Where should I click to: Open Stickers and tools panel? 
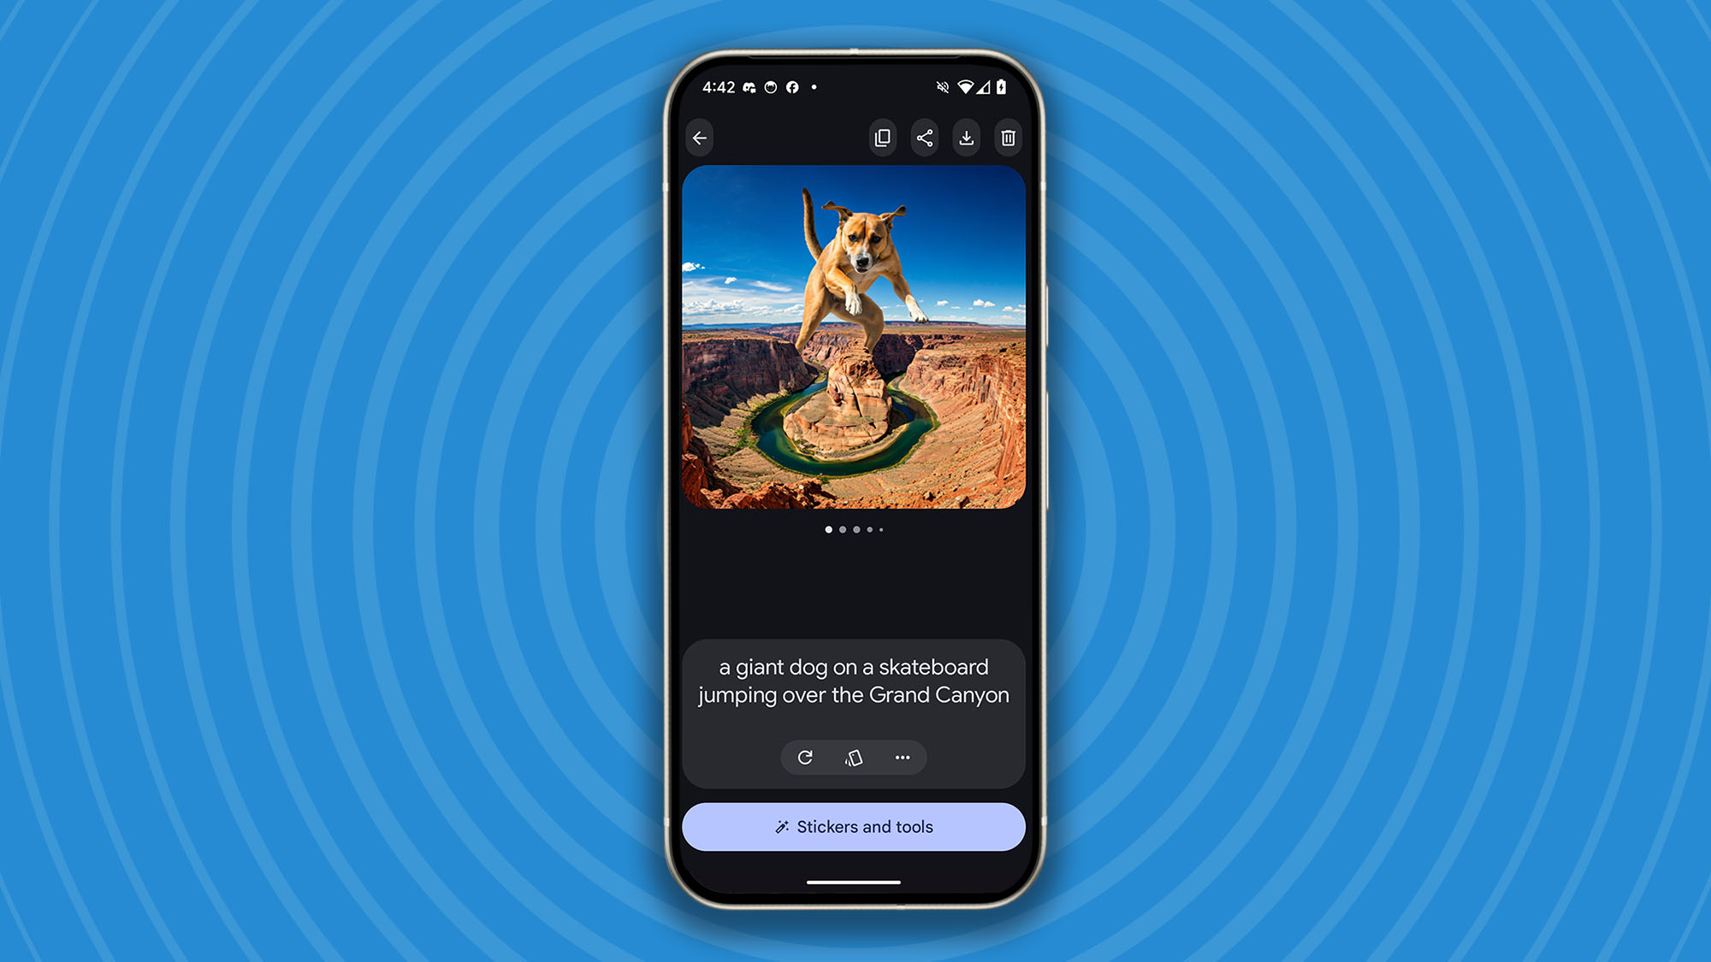[x=853, y=826]
